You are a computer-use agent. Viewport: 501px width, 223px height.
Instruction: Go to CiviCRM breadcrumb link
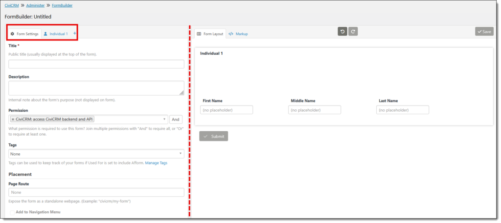[12, 5]
